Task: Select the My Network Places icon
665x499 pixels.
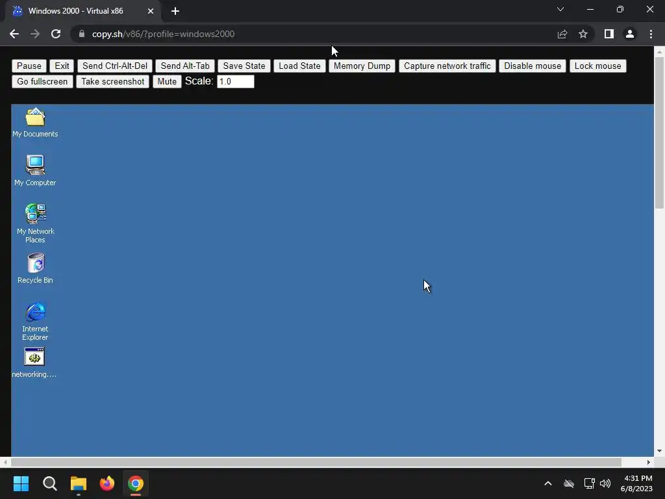Action: 35,224
